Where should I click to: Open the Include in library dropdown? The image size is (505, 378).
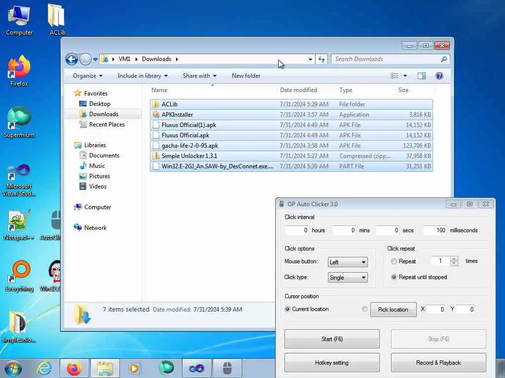(143, 76)
